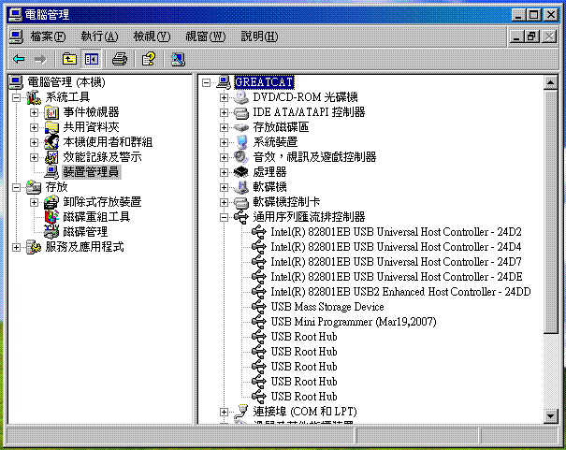Open the 說明(H) menu
566x450 pixels.
point(258,36)
